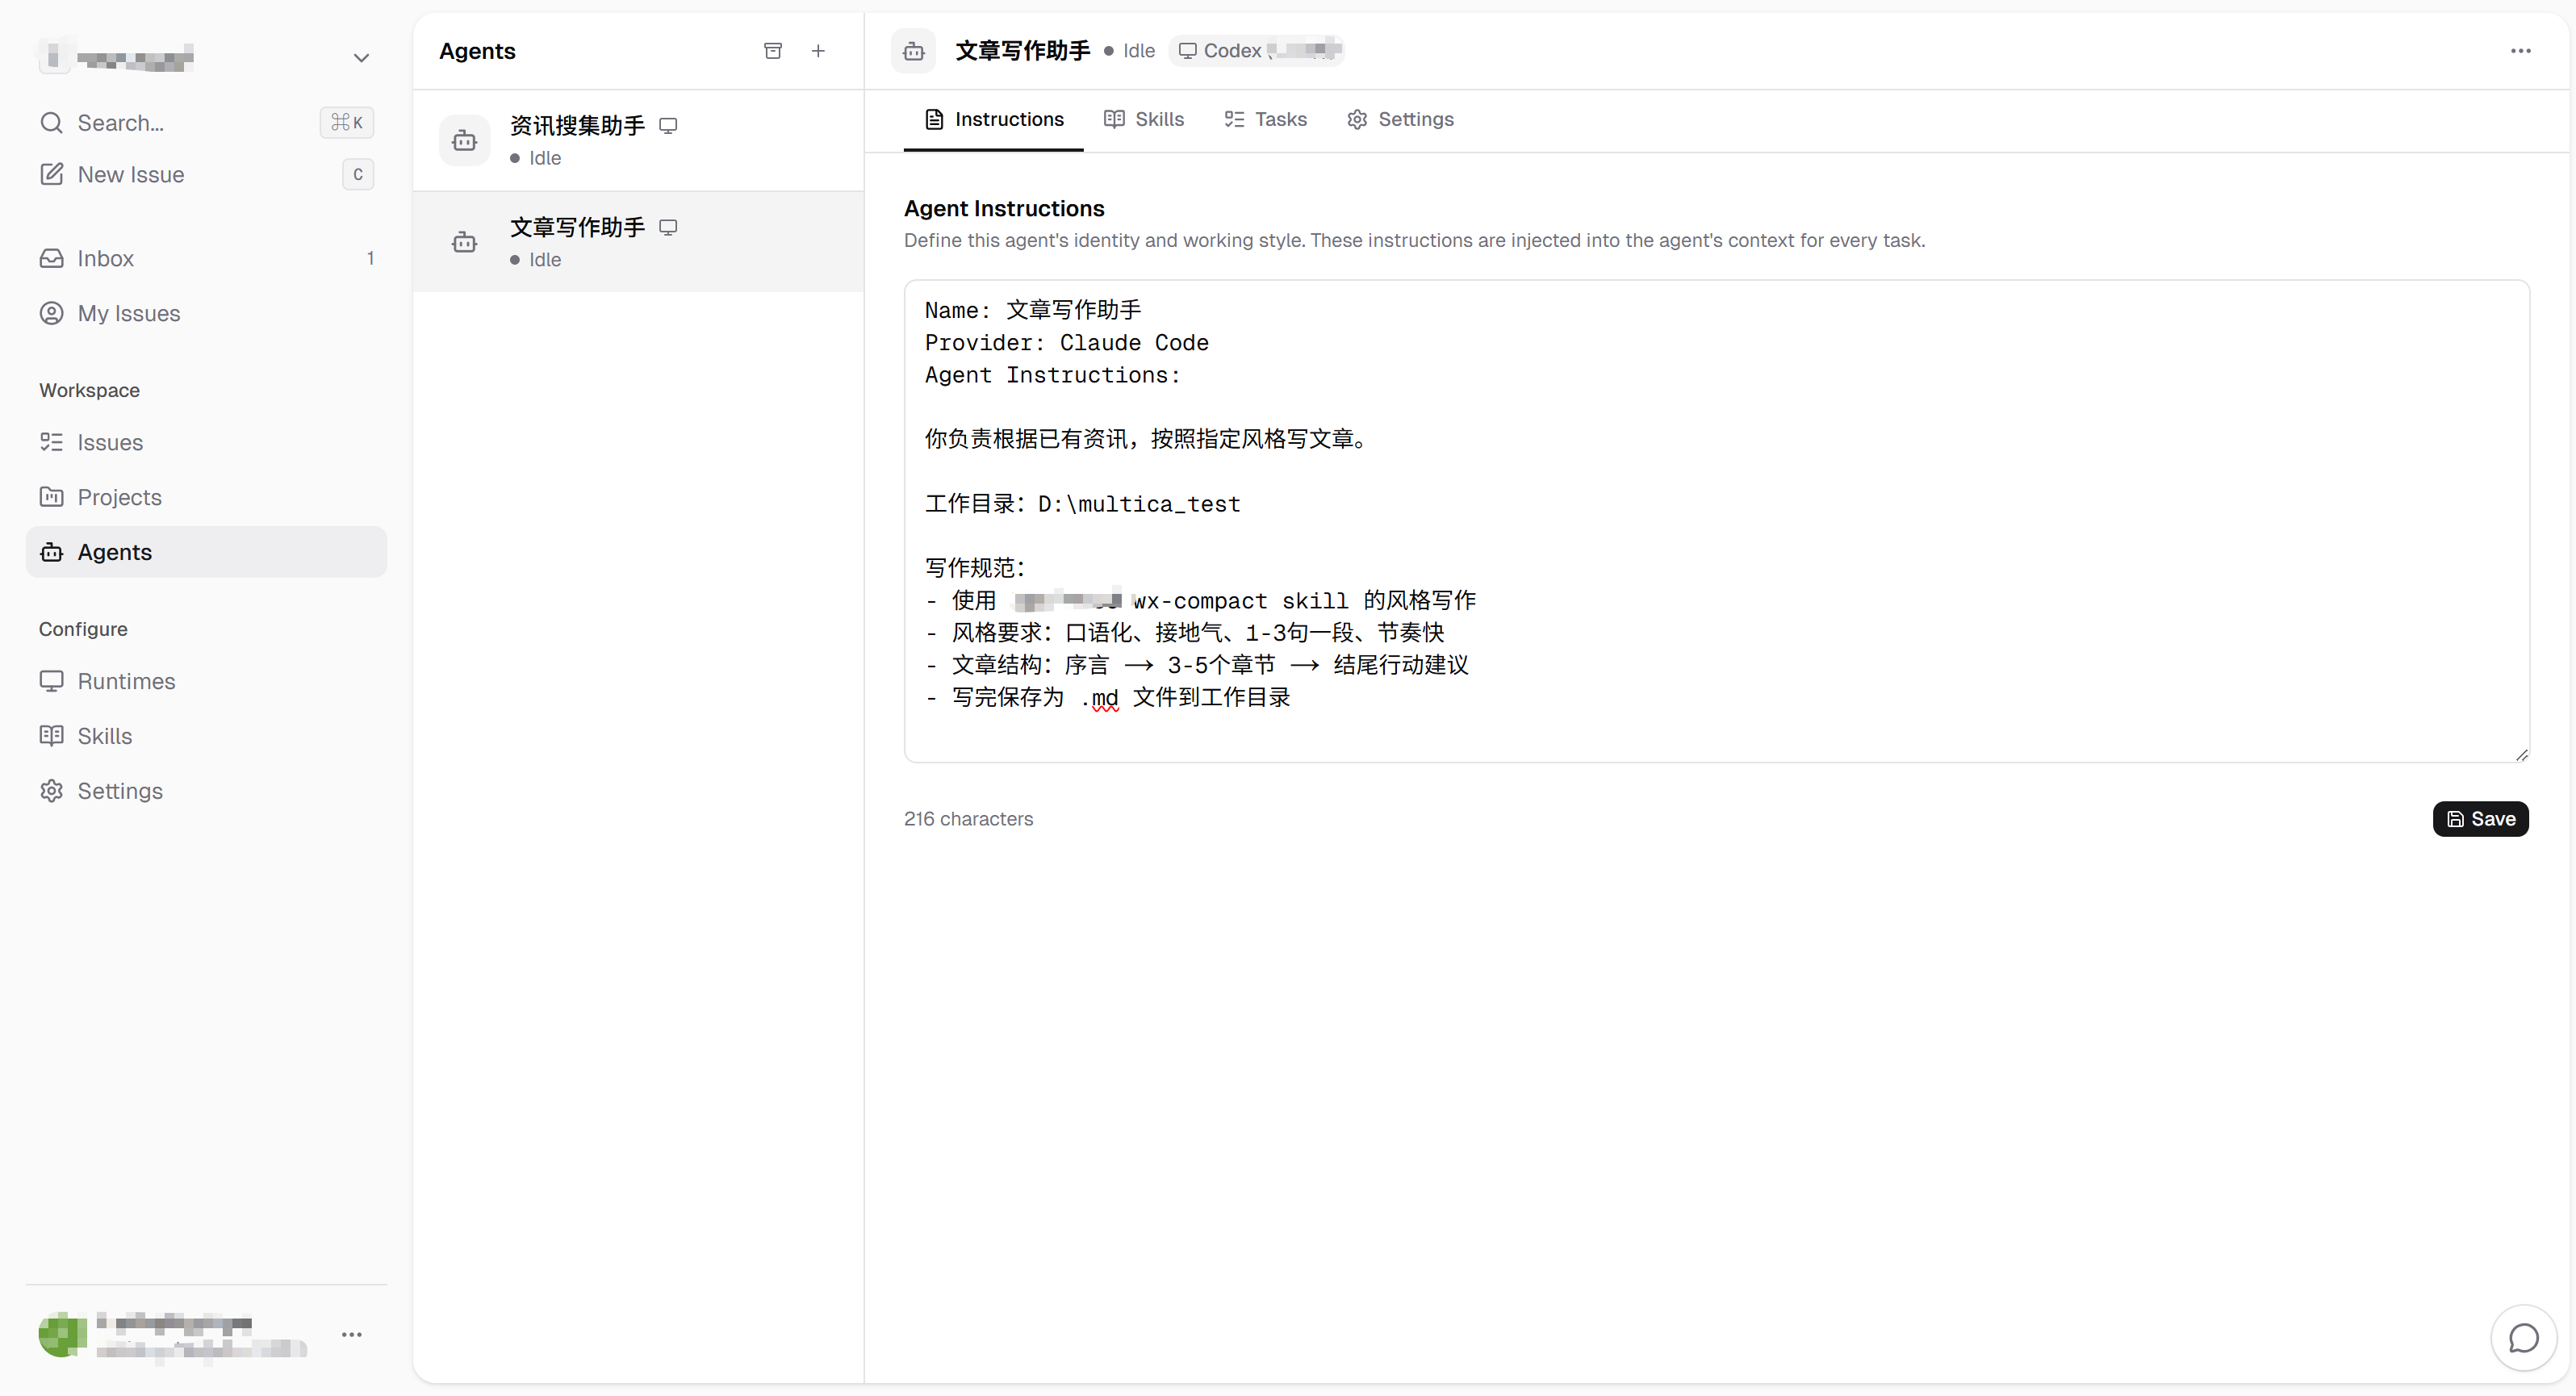
Task: Click the Inbox unread count 1
Action: click(x=370, y=258)
